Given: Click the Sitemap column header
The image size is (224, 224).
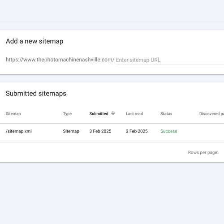Looking at the screenshot, I should (13, 114).
